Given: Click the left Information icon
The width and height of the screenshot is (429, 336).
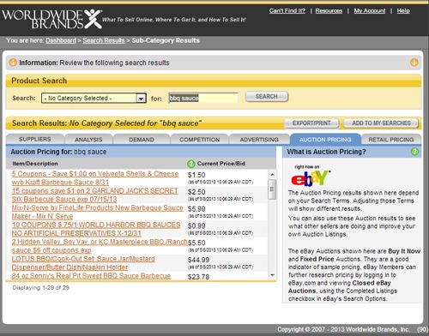Looking at the screenshot, I should [x=13, y=62].
